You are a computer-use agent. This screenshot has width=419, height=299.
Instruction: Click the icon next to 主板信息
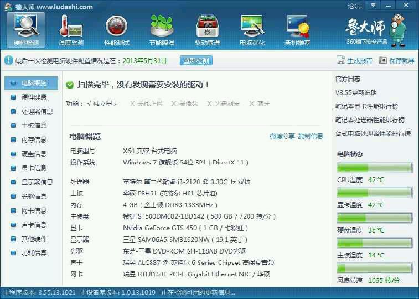(x=13, y=126)
